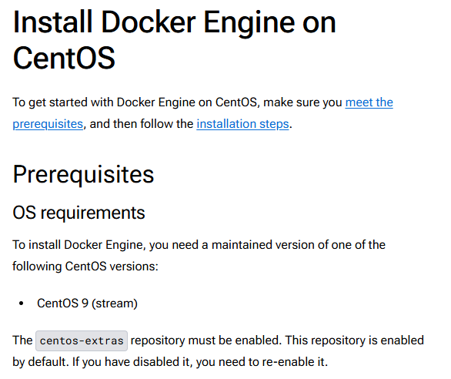451x379 pixels.
Task: Click the word 'Install' in main title
Action: pyautogui.click(x=53, y=22)
